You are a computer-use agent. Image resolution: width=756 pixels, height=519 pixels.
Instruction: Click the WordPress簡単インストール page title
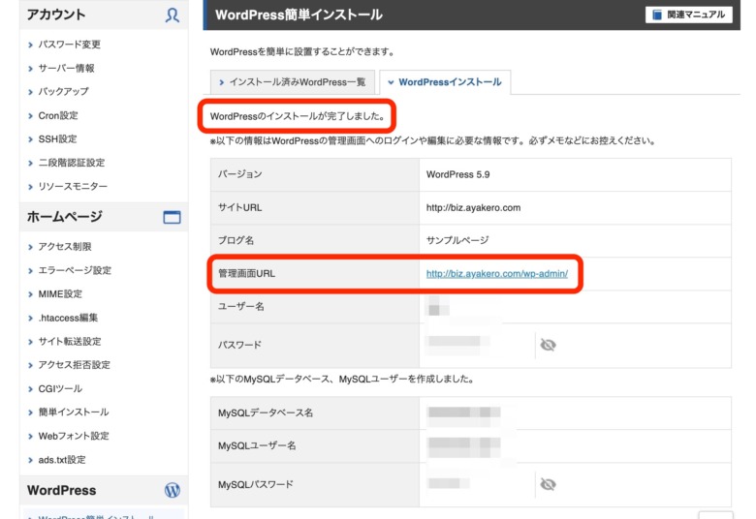click(x=299, y=15)
